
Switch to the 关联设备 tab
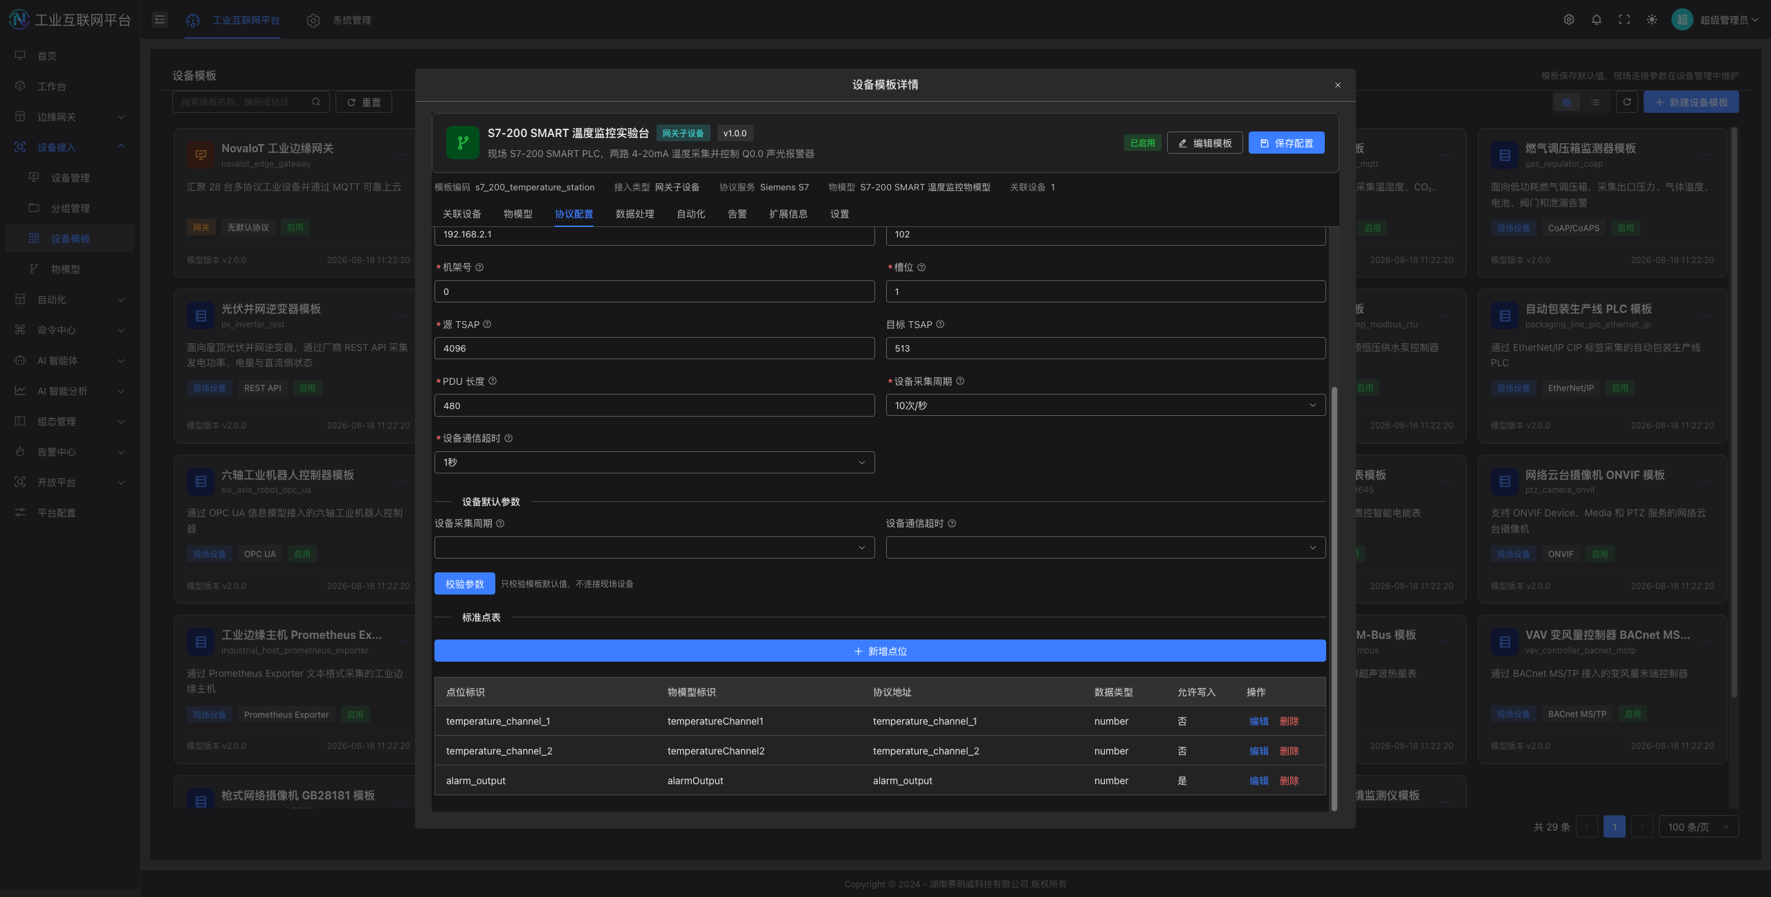tap(462, 214)
